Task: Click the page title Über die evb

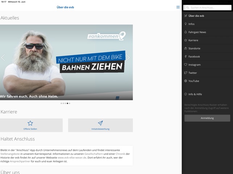Action: (x=65, y=7)
